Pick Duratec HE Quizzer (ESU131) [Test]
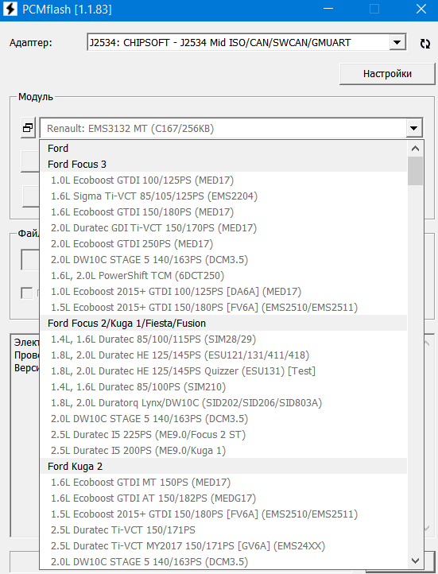The height and width of the screenshot is (574, 438). coord(223,371)
